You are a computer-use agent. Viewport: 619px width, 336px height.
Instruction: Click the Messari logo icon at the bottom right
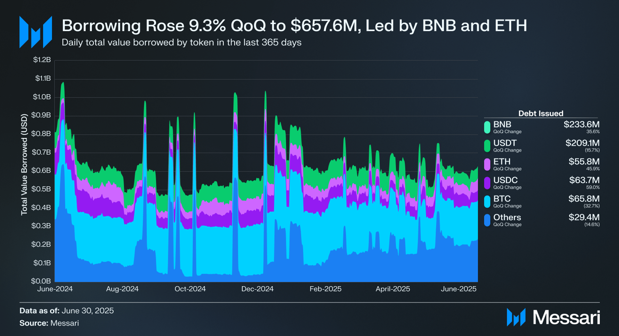pos(516,317)
